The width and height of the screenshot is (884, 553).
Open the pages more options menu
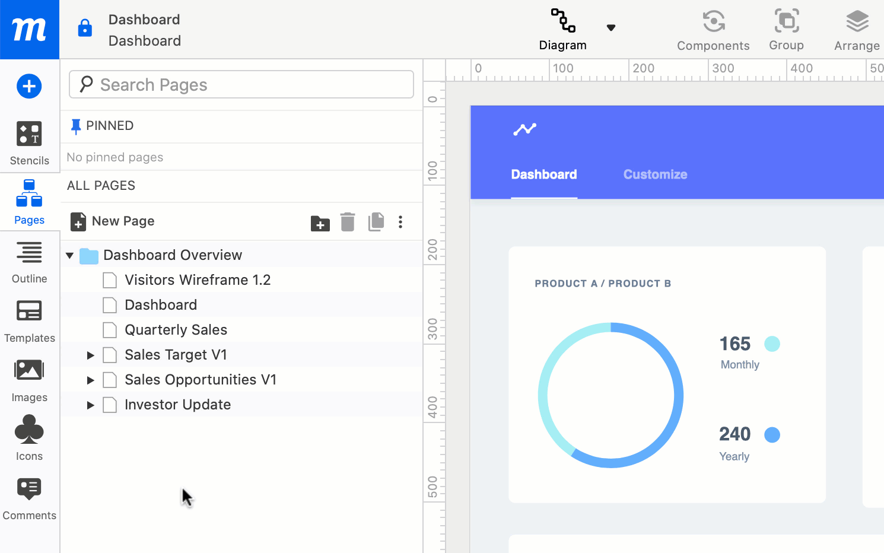pos(400,222)
